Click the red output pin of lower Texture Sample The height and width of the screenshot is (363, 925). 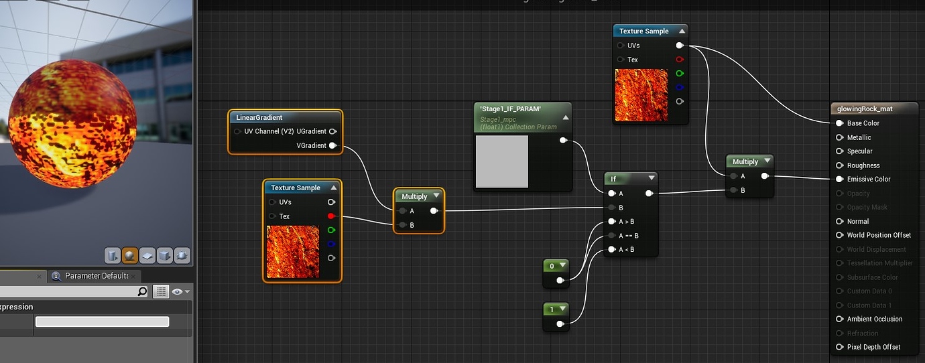pyautogui.click(x=331, y=216)
